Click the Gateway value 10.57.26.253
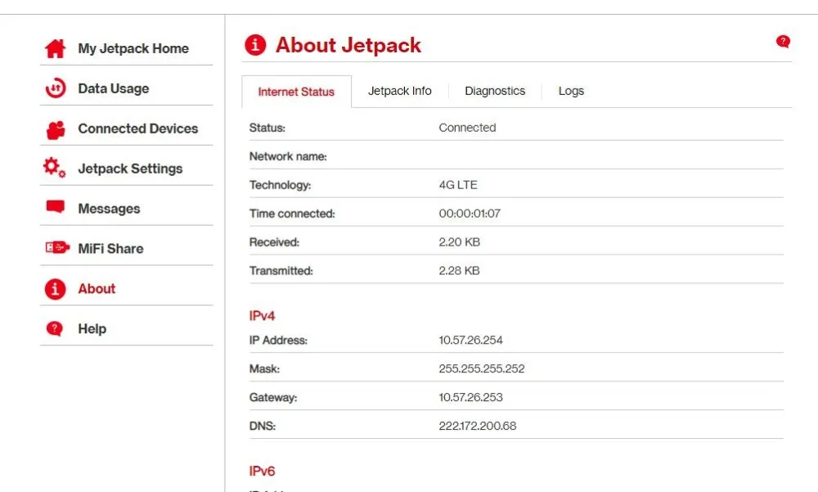Viewport: 818px width, 492px height. click(x=470, y=398)
